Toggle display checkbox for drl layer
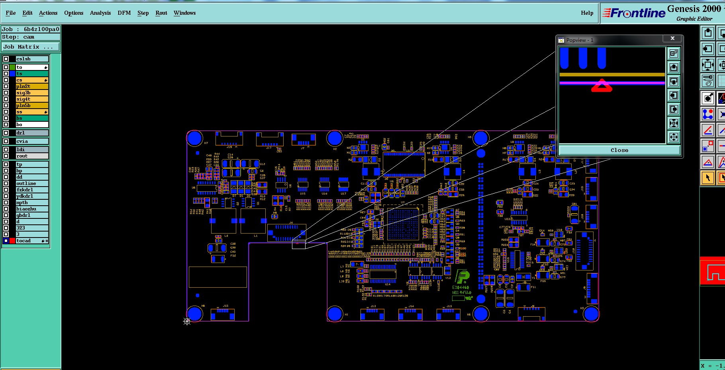Image resolution: width=725 pixels, height=370 pixels. click(6, 133)
